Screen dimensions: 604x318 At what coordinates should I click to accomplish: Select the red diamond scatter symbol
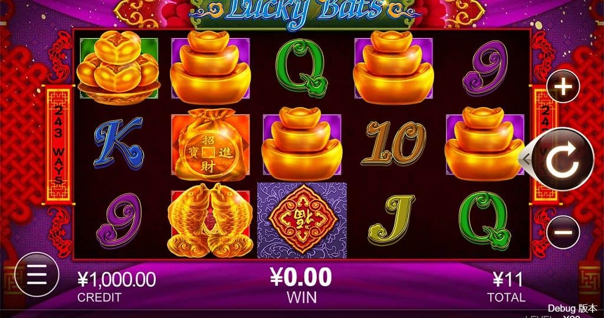coord(302,220)
